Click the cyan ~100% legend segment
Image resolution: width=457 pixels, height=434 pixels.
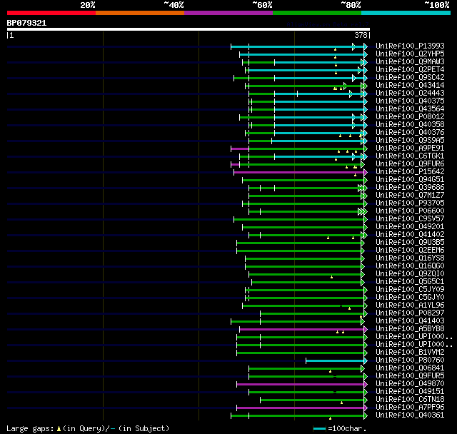[406, 13]
